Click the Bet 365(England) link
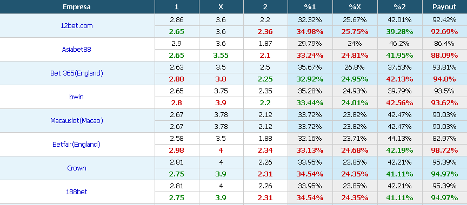This screenshot has height=205, width=467. click(x=77, y=73)
